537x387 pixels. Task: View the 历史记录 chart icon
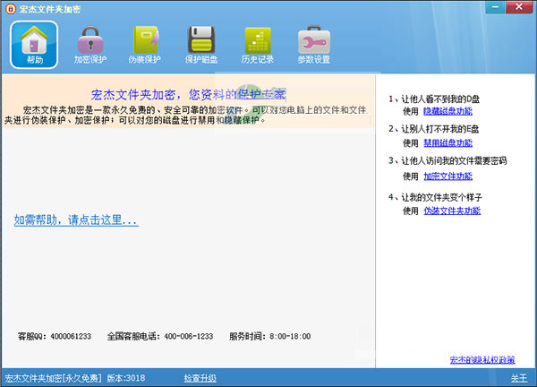(258, 45)
